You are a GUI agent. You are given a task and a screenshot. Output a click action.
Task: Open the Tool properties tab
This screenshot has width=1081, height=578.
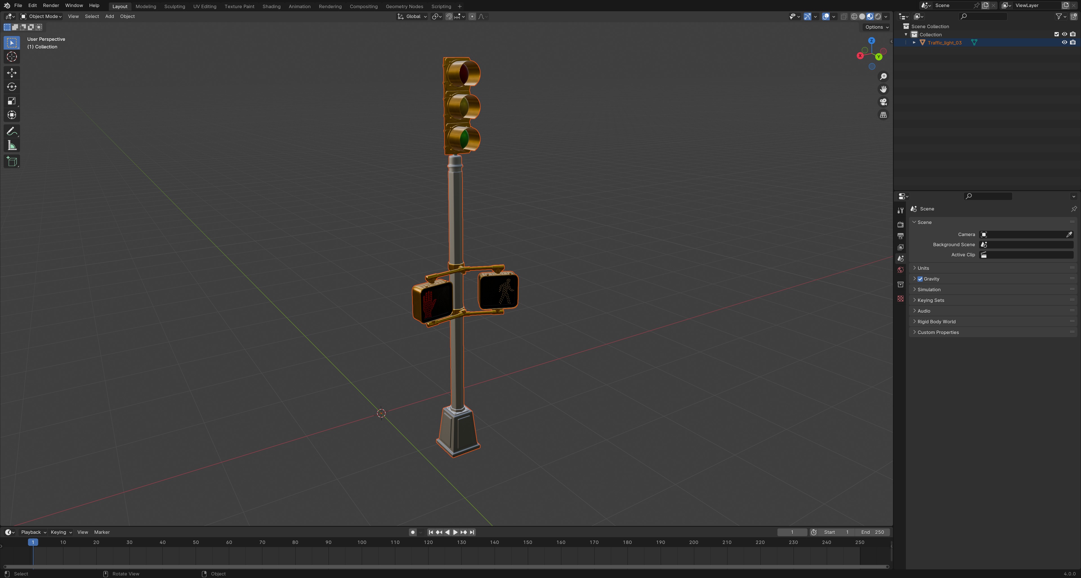(900, 210)
